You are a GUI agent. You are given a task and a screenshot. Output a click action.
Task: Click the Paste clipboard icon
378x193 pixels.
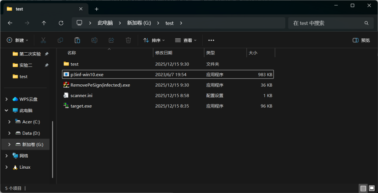[77, 40]
